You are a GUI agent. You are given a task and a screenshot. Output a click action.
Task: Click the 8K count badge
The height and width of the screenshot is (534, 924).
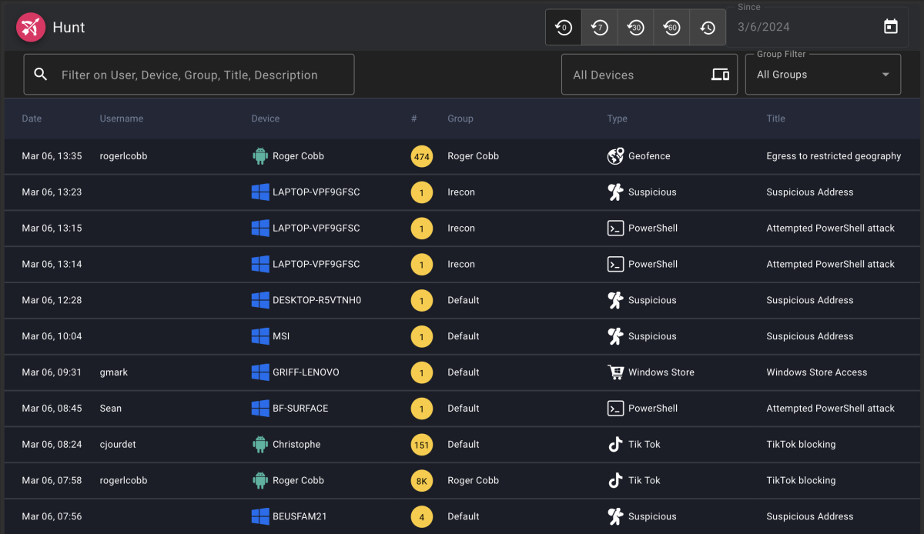[421, 481]
